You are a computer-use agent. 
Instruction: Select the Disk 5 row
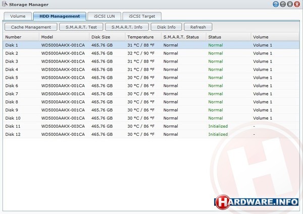pyautogui.click(x=151, y=77)
